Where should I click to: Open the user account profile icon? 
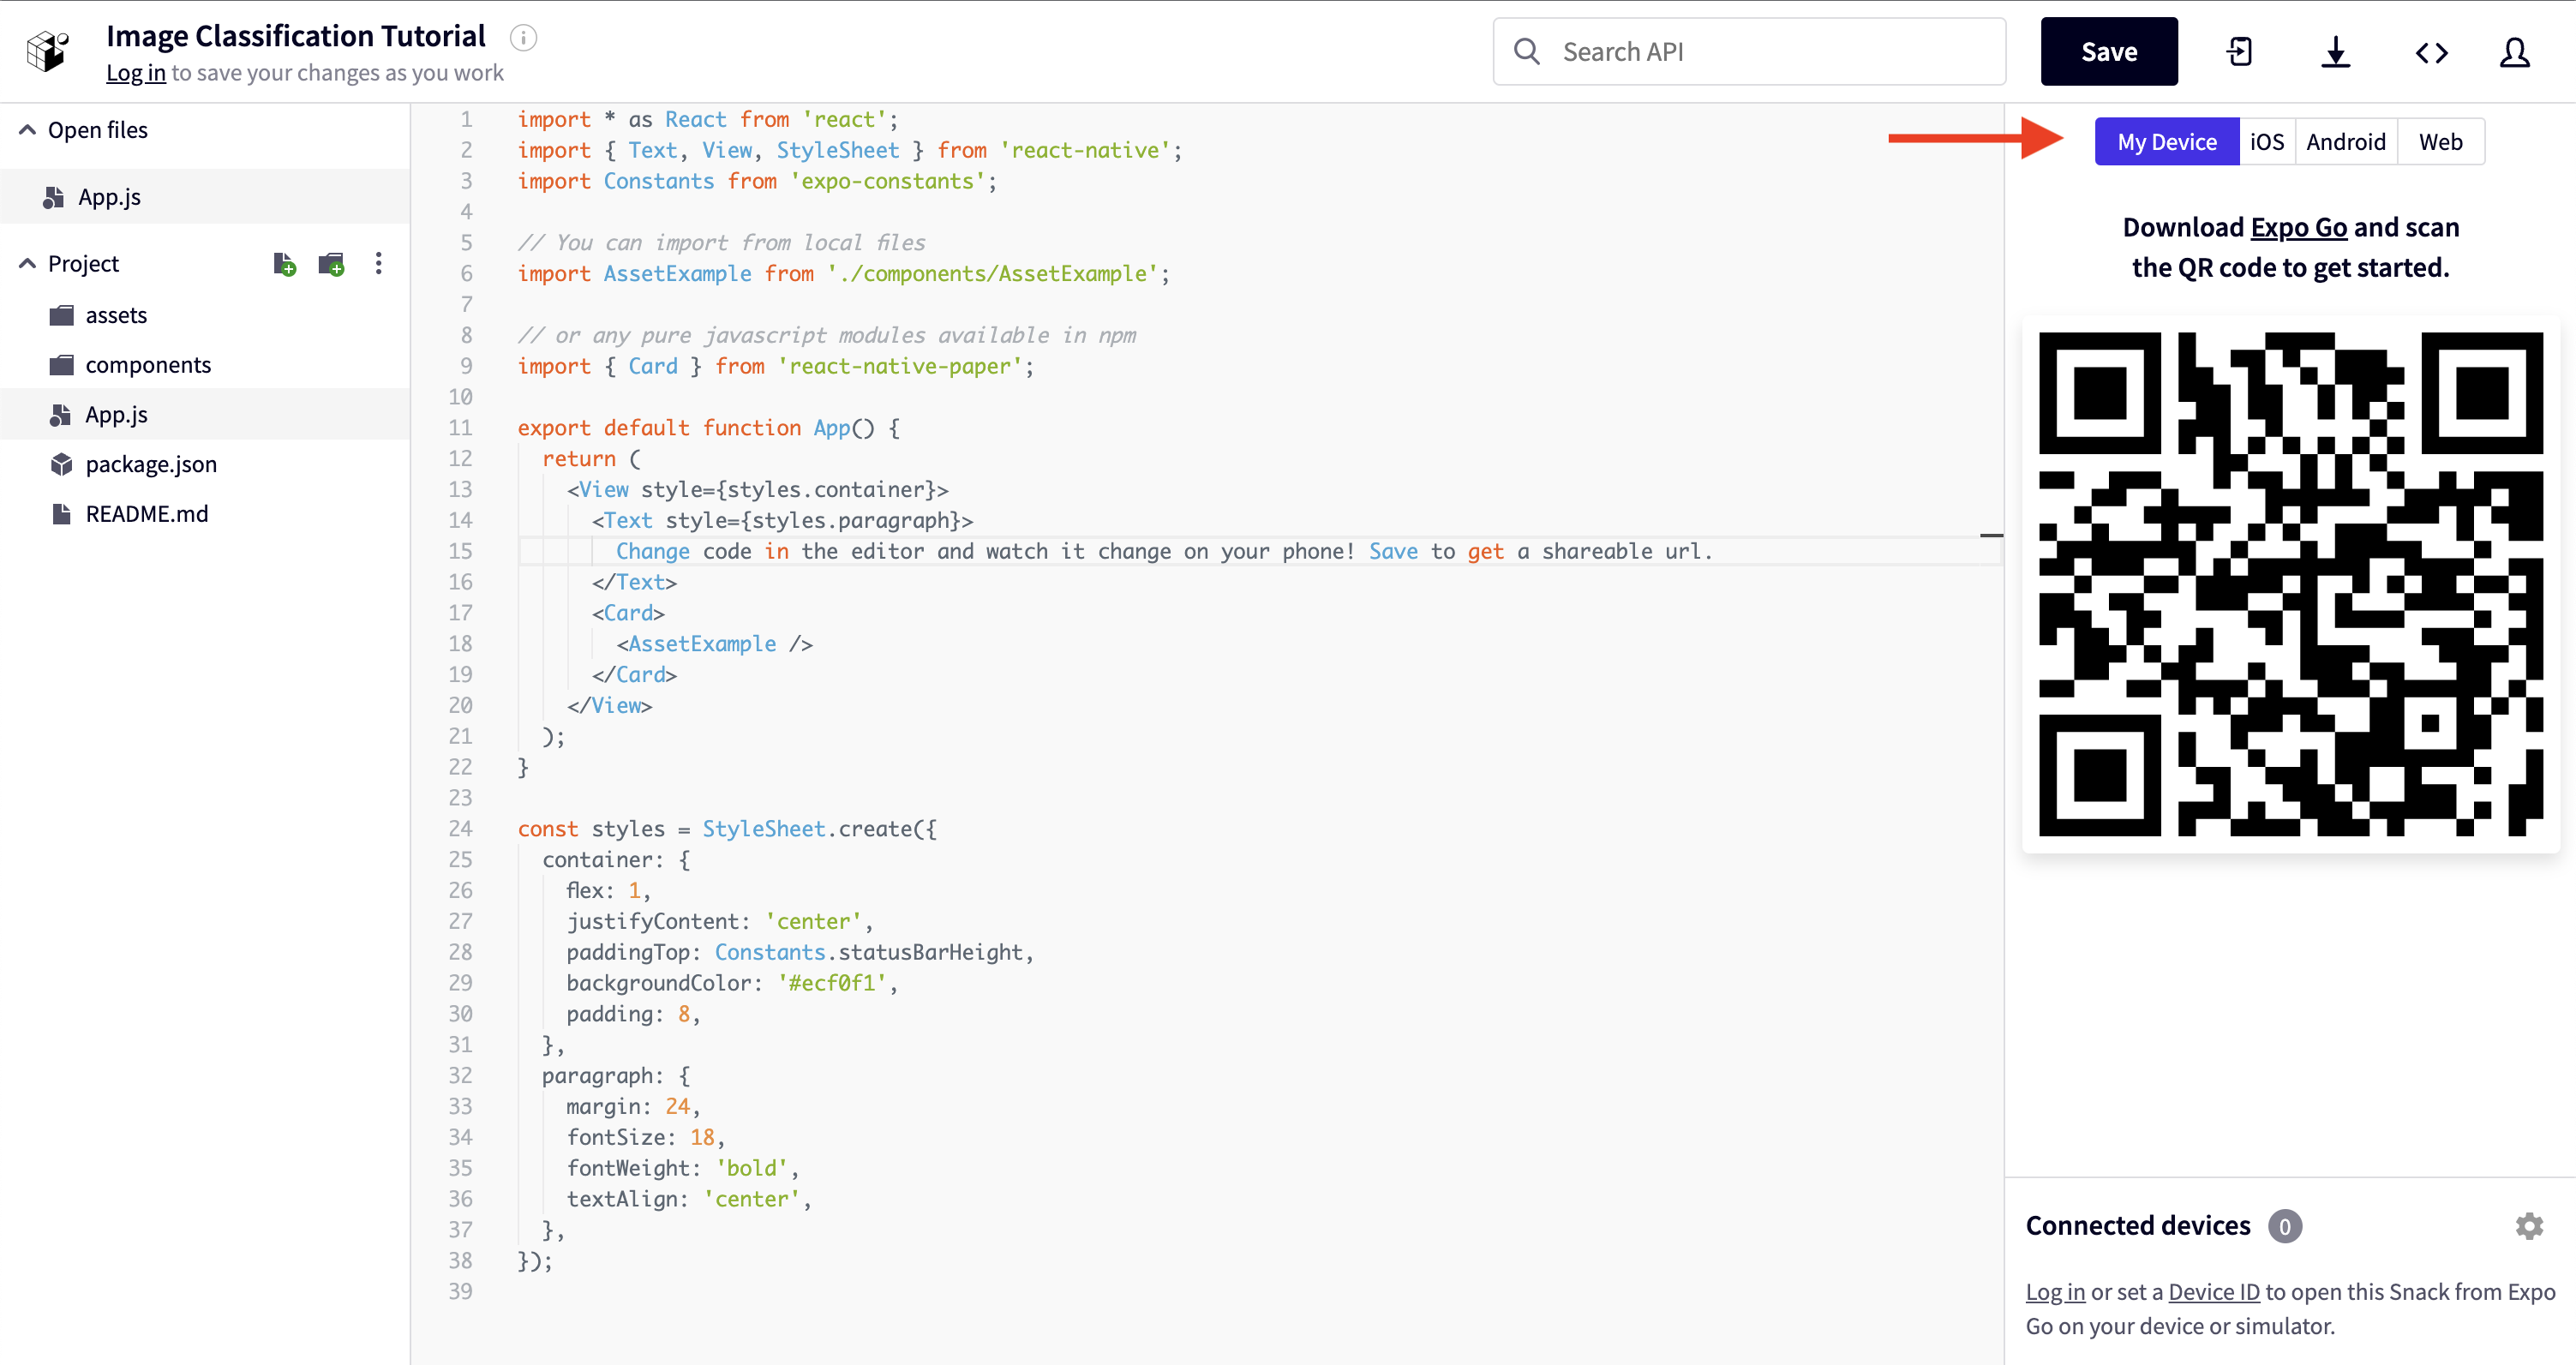click(x=2514, y=52)
